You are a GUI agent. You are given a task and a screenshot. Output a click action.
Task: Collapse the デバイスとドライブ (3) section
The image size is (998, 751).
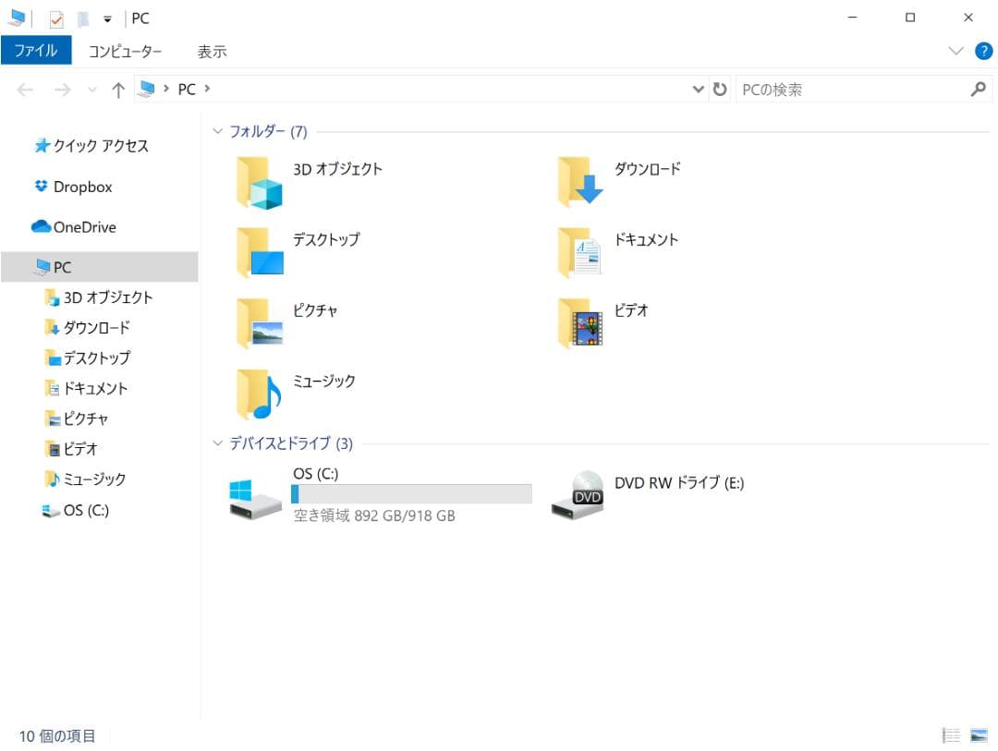218,443
